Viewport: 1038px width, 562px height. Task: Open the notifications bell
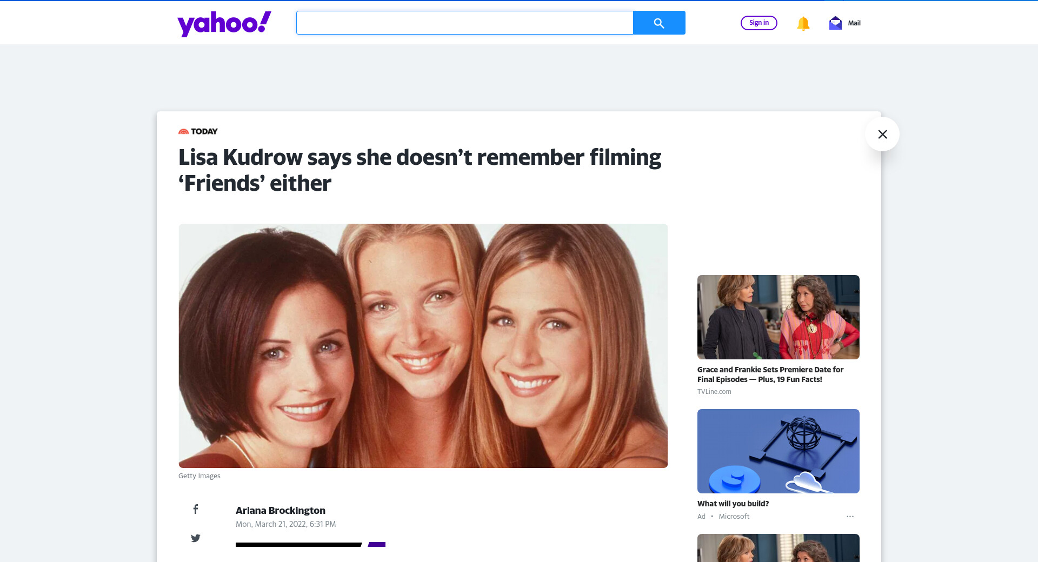(803, 23)
